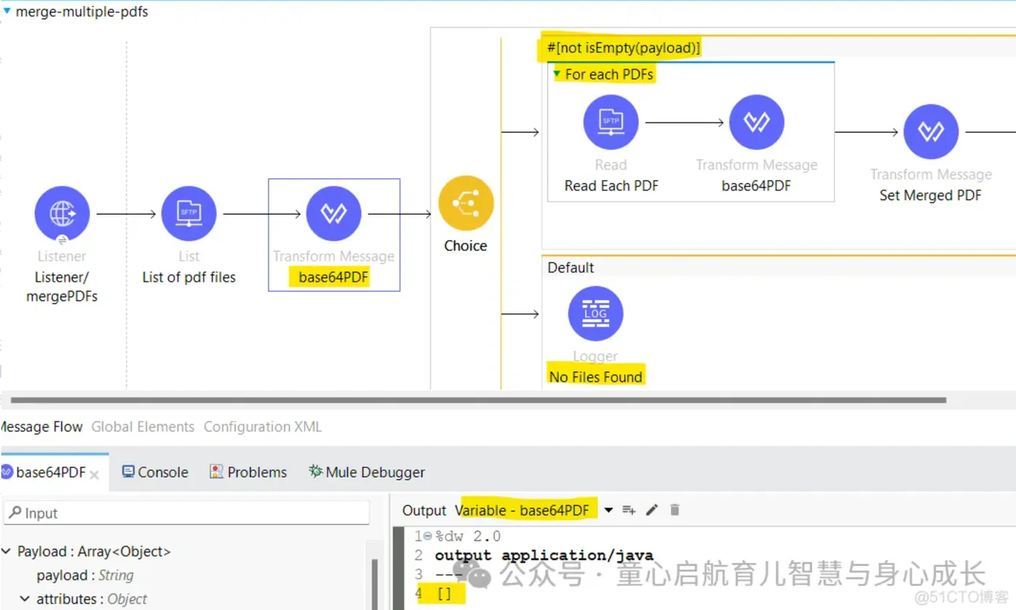Click the merge-multiple-pdfs flow title
The height and width of the screenshot is (610, 1016).
click(x=82, y=11)
